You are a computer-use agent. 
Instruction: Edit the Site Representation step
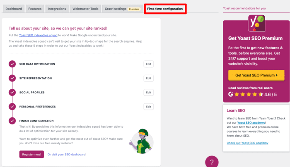click(x=148, y=78)
